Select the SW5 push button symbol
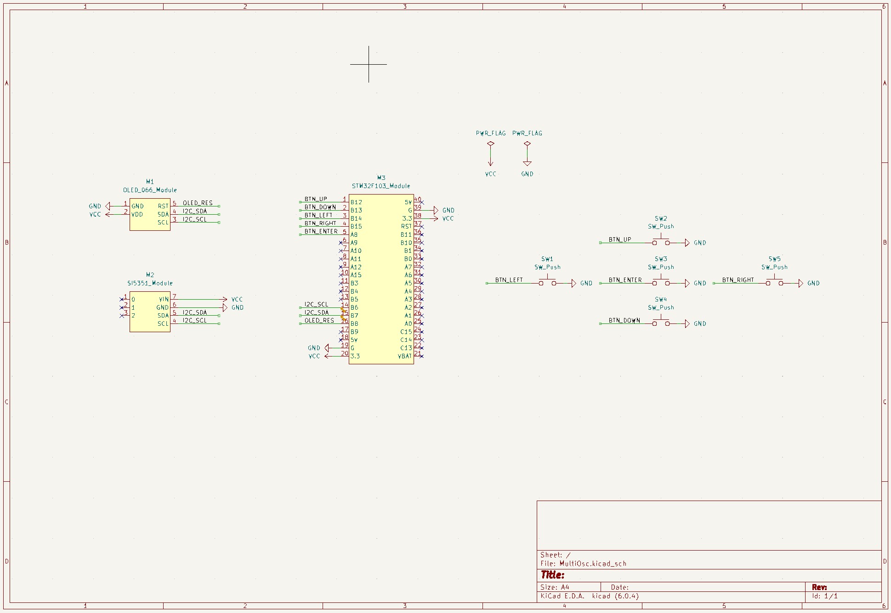The image size is (891, 613). (774, 282)
